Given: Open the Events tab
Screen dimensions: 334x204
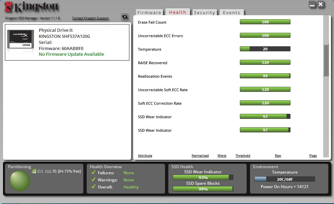Looking at the screenshot, I should [x=231, y=12].
